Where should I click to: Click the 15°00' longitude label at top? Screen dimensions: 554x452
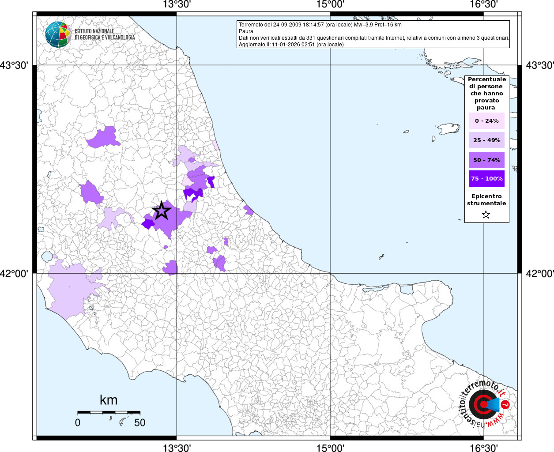coord(330,5)
